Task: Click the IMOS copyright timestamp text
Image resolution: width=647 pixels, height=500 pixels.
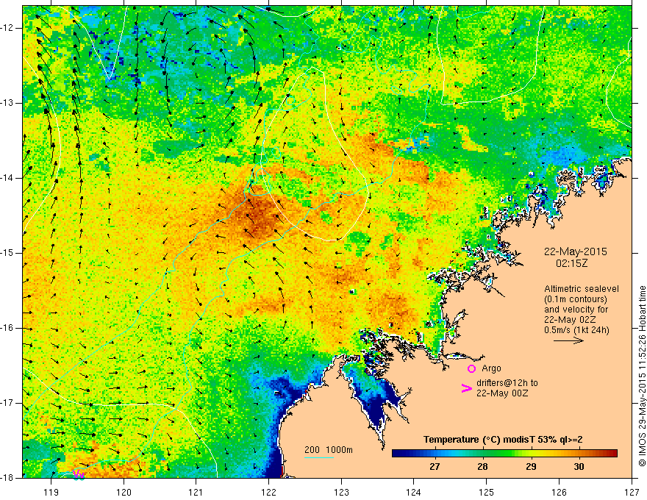Action: 642,376
